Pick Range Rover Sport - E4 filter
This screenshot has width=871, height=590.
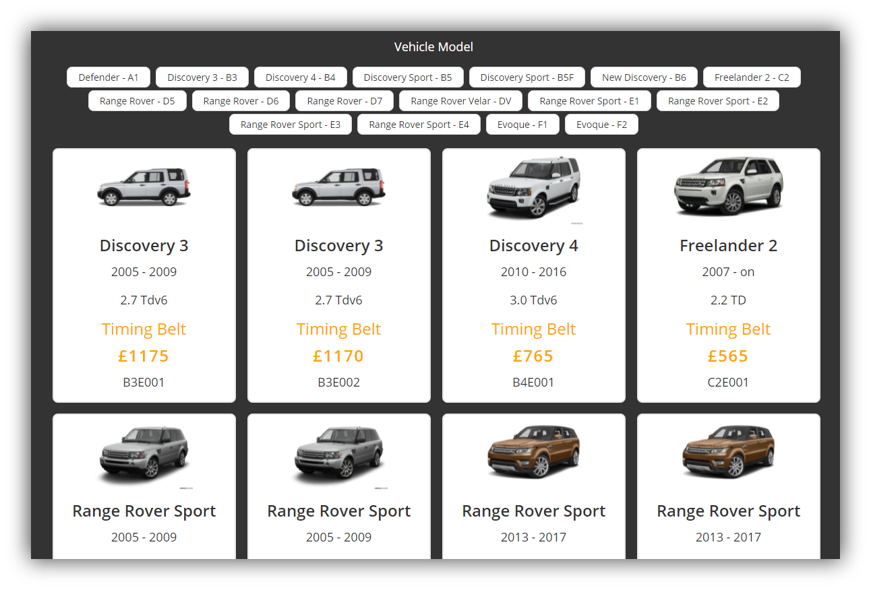pyautogui.click(x=419, y=125)
